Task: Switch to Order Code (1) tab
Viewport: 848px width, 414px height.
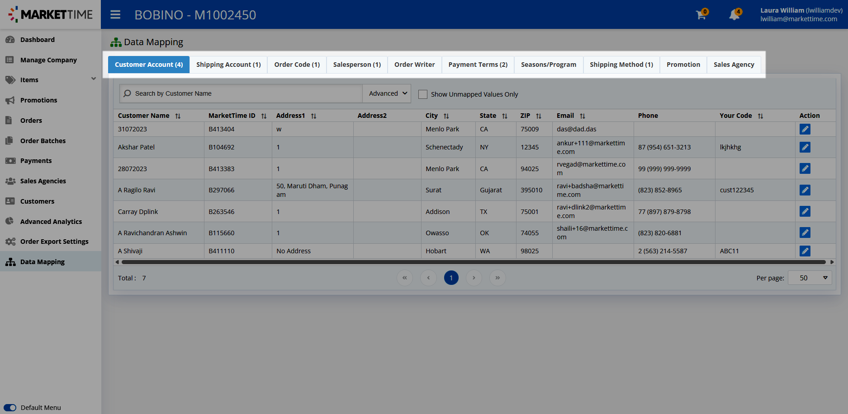Action: click(x=297, y=65)
